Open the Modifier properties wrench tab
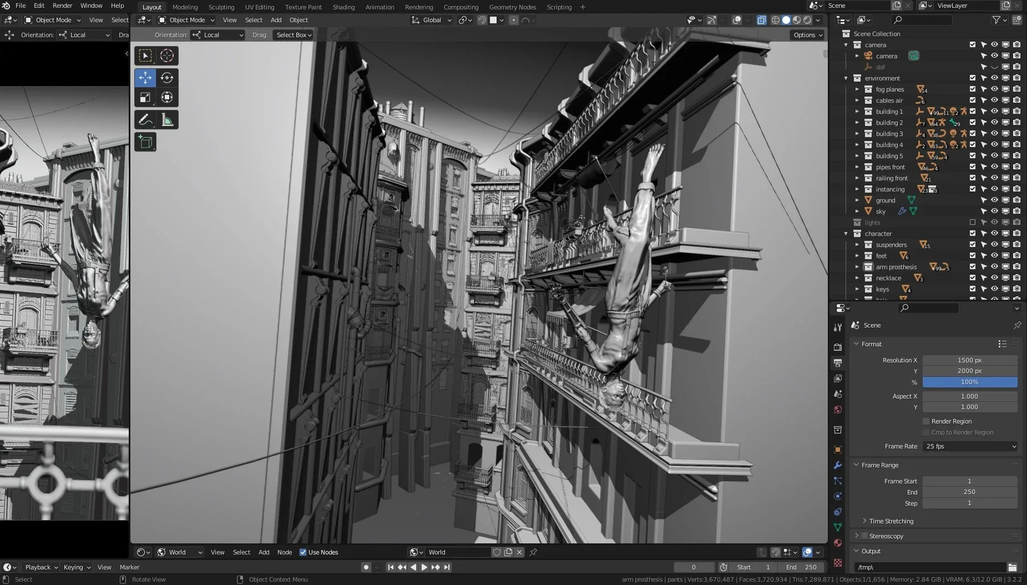 click(x=838, y=465)
